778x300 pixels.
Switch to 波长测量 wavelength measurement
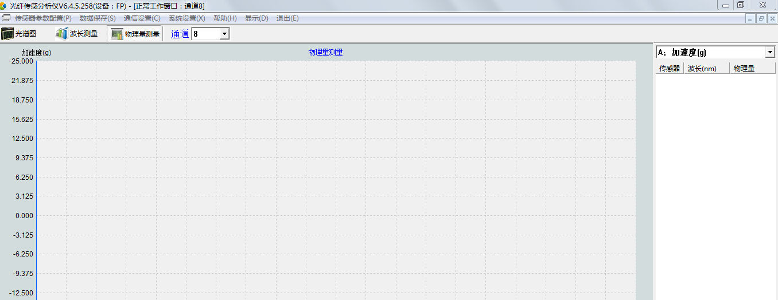coord(77,34)
